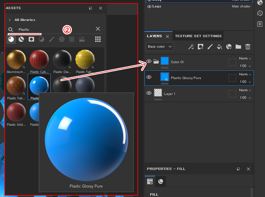Viewport: 265px width, 197px height.
Task: Click the blue swatch of Color 01 layer
Action: tap(165, 61)
